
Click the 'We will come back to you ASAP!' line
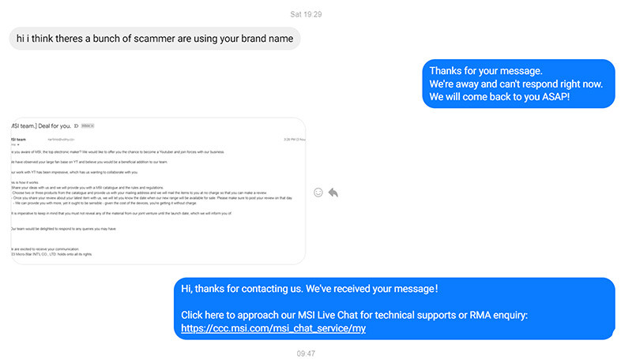pos(499,97)
